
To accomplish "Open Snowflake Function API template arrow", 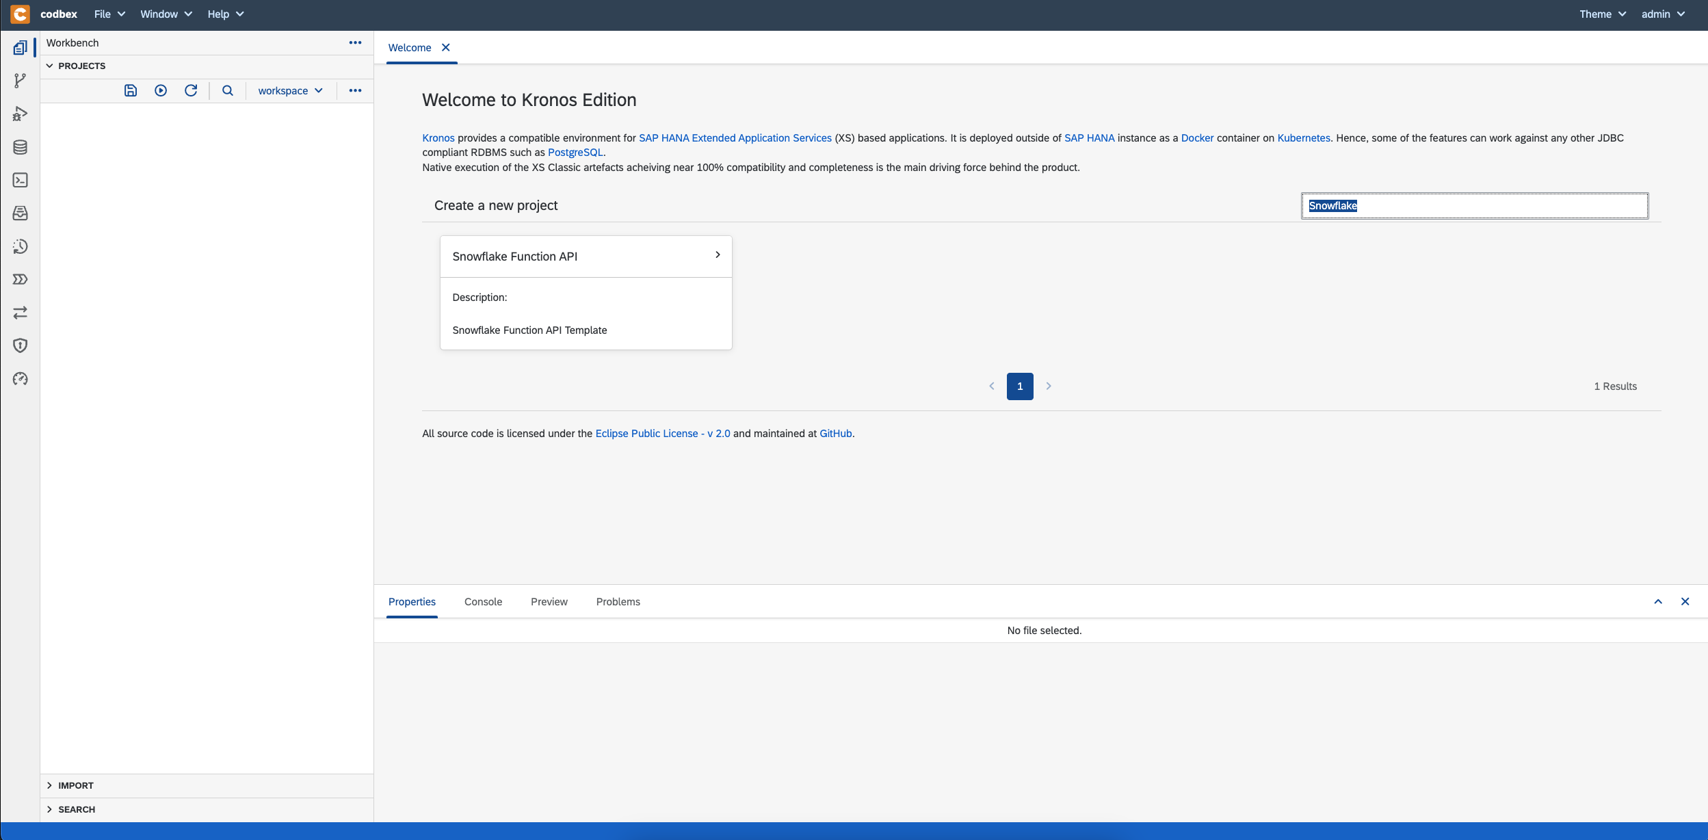I will click(718, 254).
